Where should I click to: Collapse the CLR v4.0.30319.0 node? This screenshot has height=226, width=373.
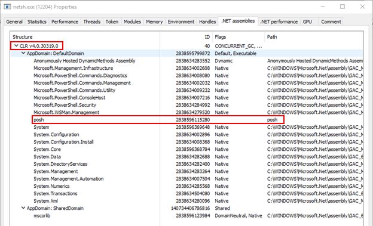coord(16,45)
